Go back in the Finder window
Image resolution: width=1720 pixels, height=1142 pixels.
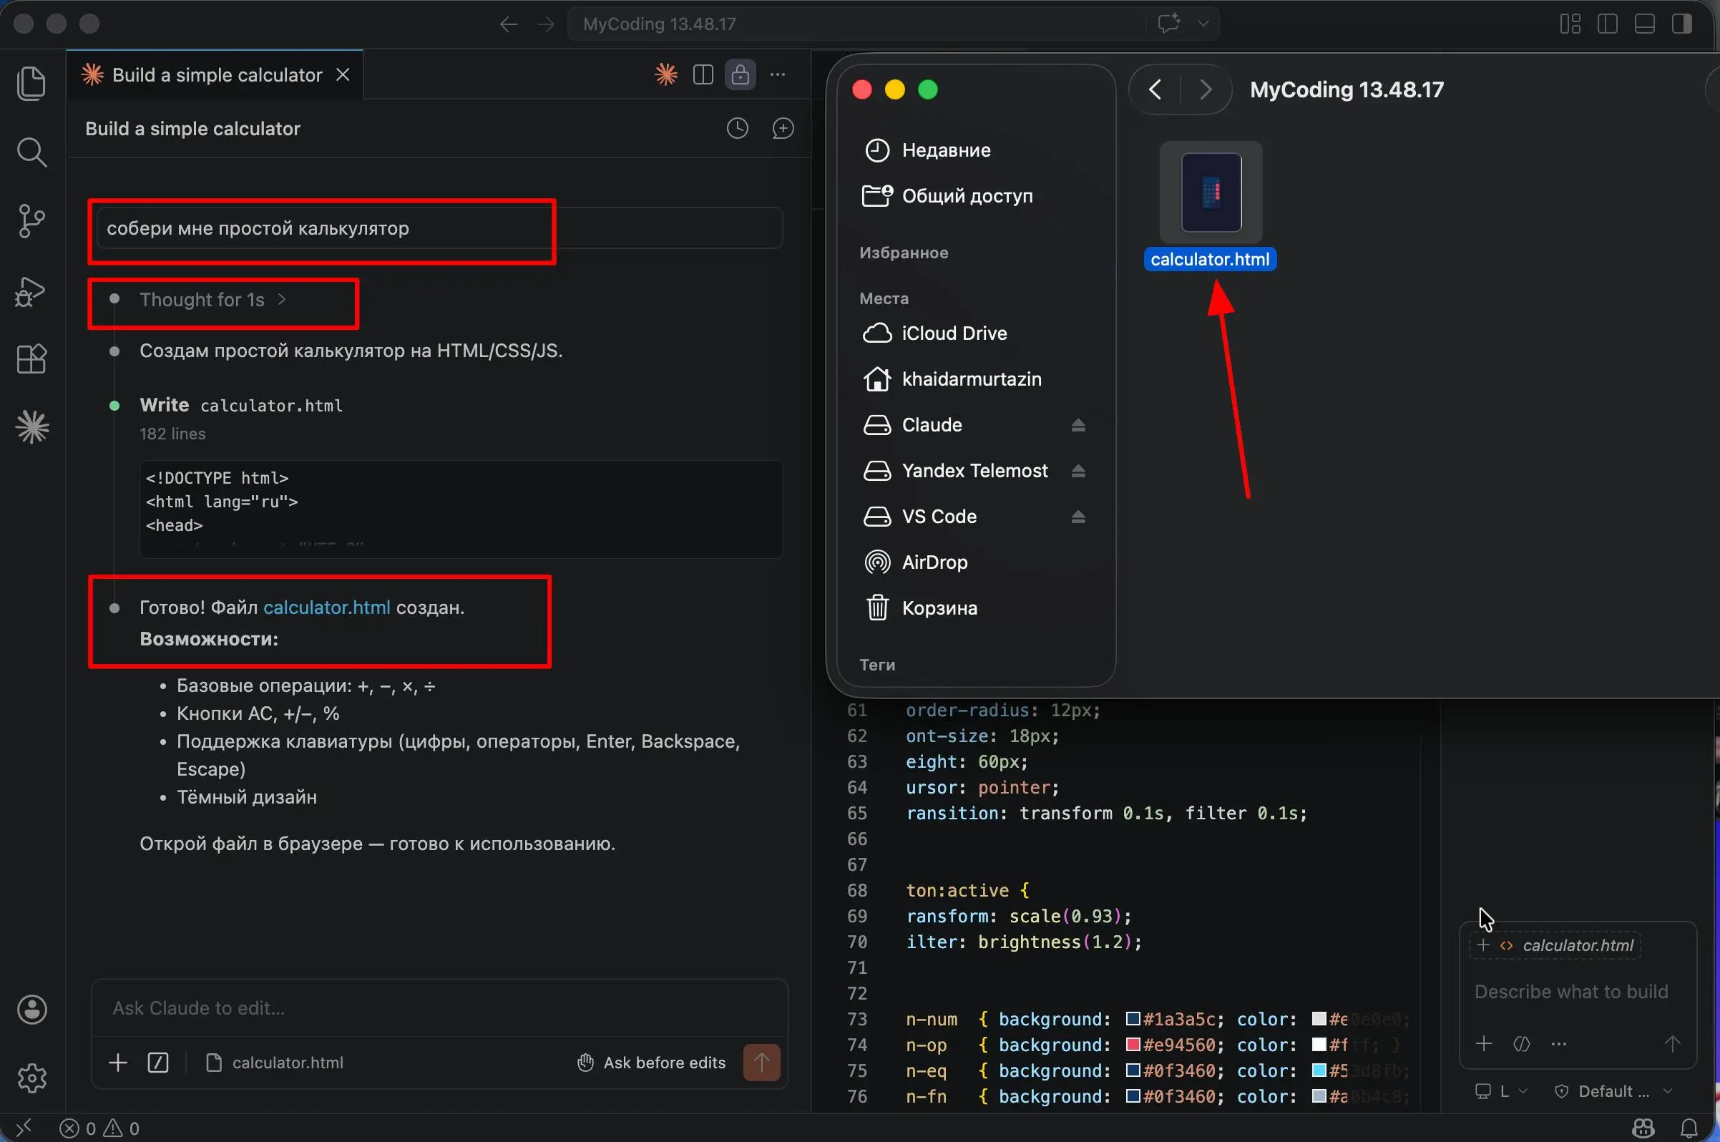[1155, 89]
